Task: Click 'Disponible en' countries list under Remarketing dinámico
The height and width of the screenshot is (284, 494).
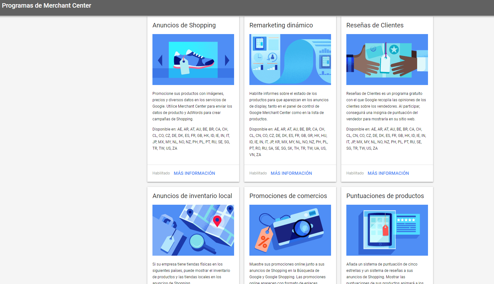Action: (289, 142)
